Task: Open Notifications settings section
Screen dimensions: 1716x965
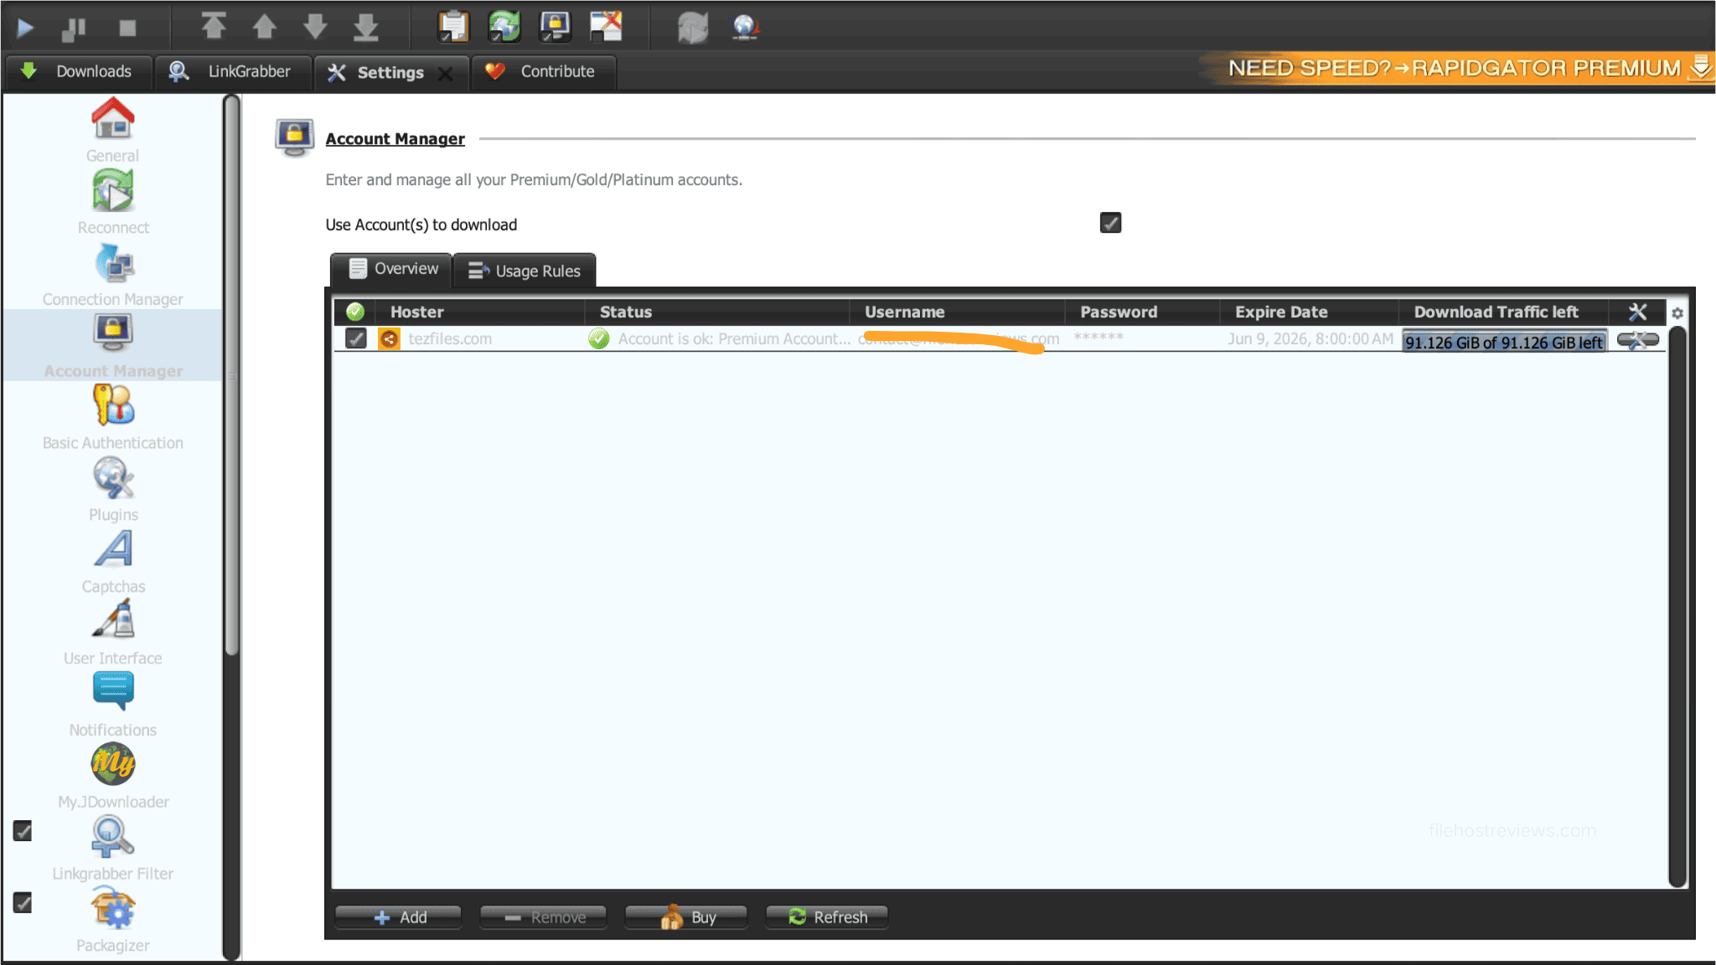Action: [x=112, y=704]
